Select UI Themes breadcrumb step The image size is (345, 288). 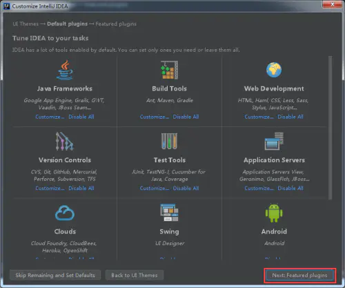point(26,24)
